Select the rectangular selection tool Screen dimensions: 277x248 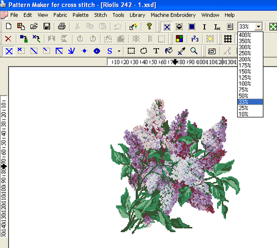click(131, 51)
